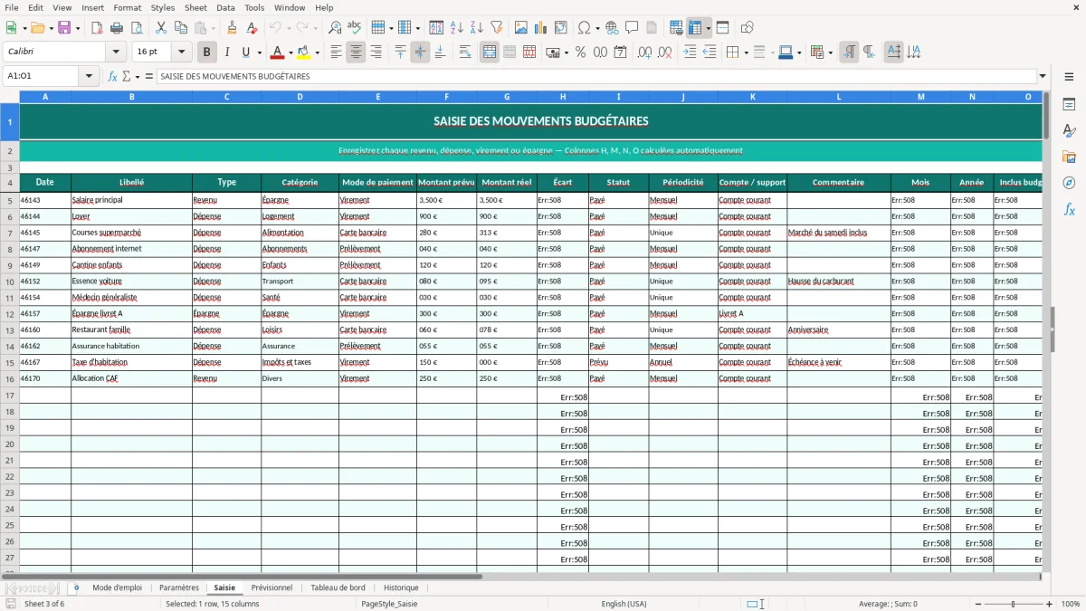Open the font color dropdown arrow
This screenshot has height=611, width=1086.
[x=291, y=53]
